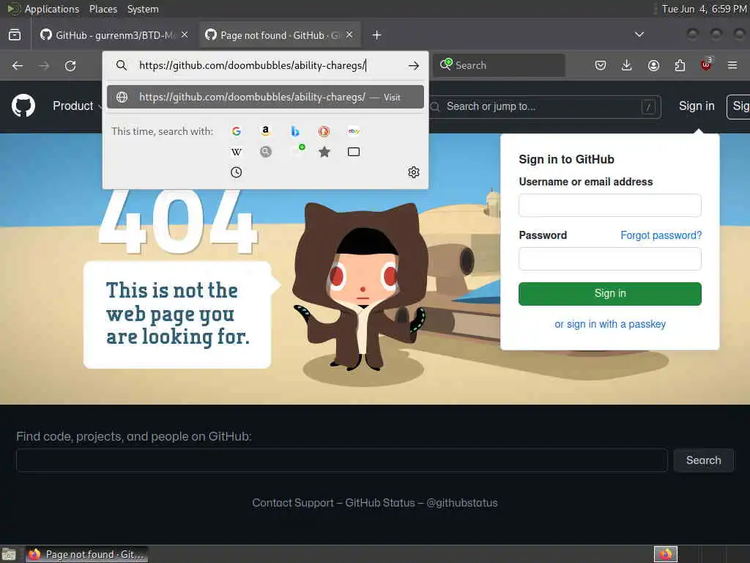Open a new tab with plus button
This screenshot has height=563, width=750.
[x=377, y=35]
